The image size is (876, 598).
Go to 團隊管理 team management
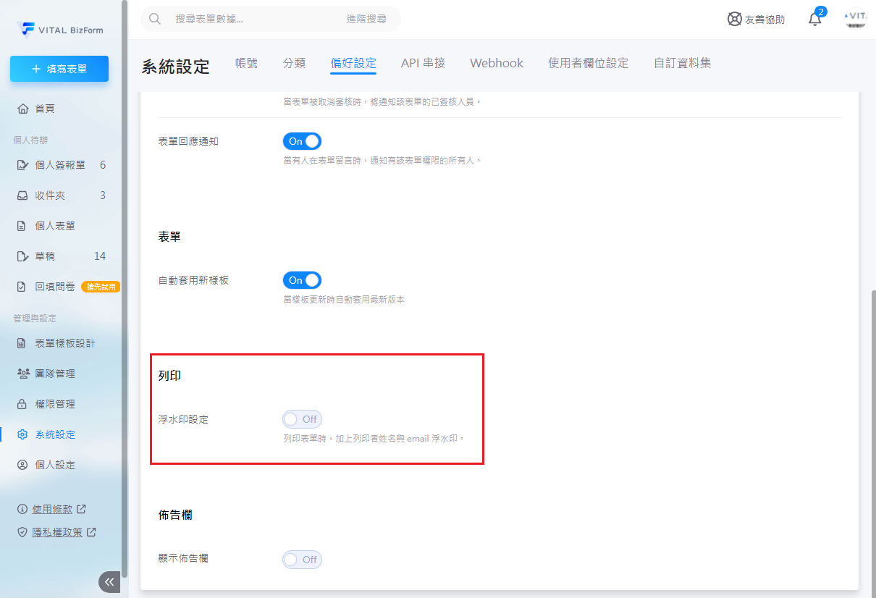point(55,374)
